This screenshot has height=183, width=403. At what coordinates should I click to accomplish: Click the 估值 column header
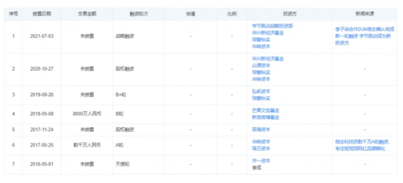pos(191,14)
